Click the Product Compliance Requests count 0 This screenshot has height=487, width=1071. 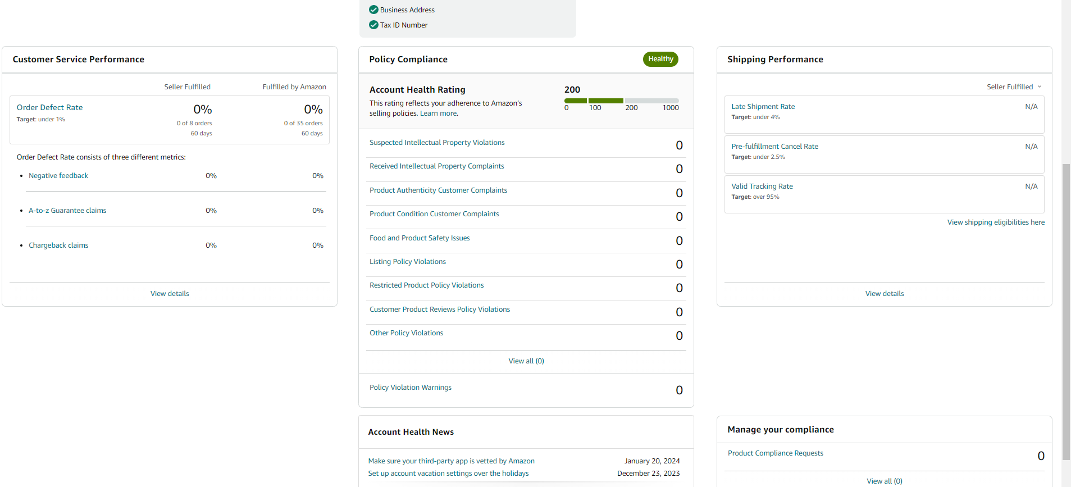pyautogui.click(x=1041, y=456)
